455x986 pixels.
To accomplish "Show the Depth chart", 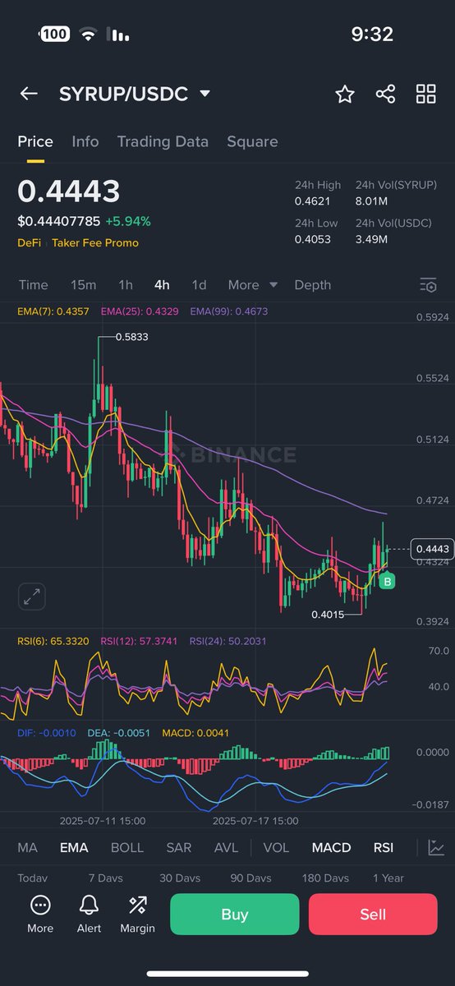I will click(312, 285).
